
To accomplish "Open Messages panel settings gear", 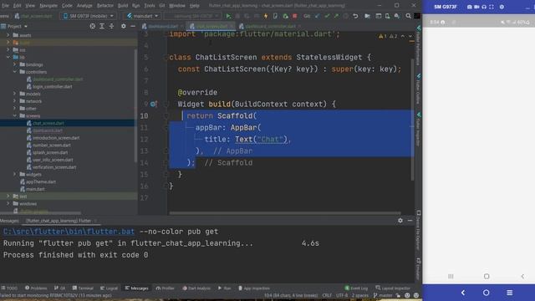I will coord(400,221).
